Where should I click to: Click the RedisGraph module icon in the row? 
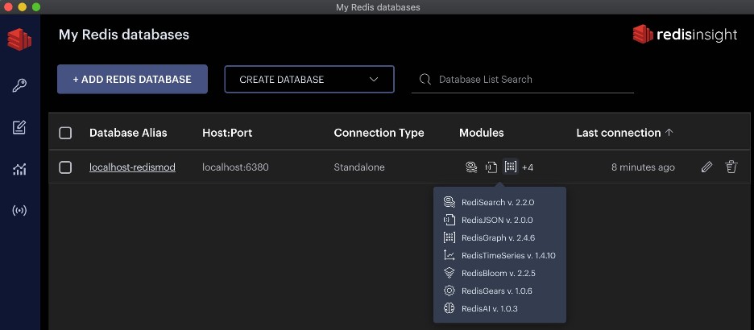click(x=510, y=167)
